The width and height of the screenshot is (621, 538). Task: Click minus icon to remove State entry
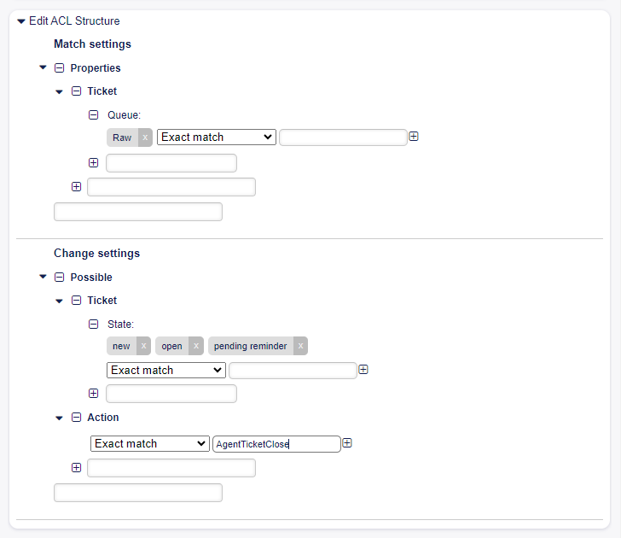click(x=94, y=324)
